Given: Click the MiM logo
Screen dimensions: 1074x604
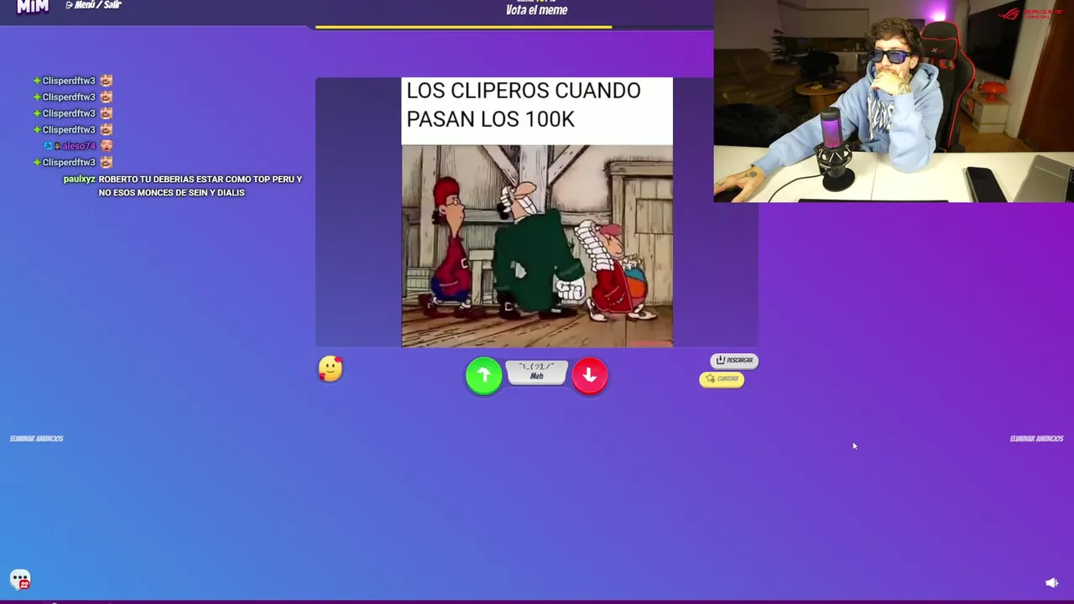Looking at the screenshot, I should (x=33, y=7).
